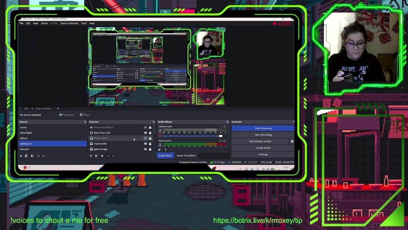Move scene down with Scenes down arrow
This screenshot has width=408, height=230.
pos(43,156)
